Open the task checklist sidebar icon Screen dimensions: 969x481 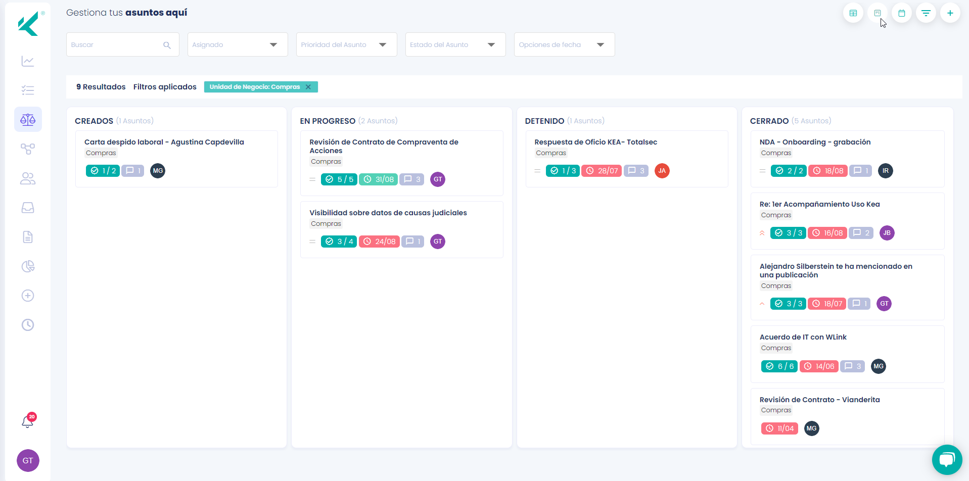pyautogui.click(x=28, y=90)
